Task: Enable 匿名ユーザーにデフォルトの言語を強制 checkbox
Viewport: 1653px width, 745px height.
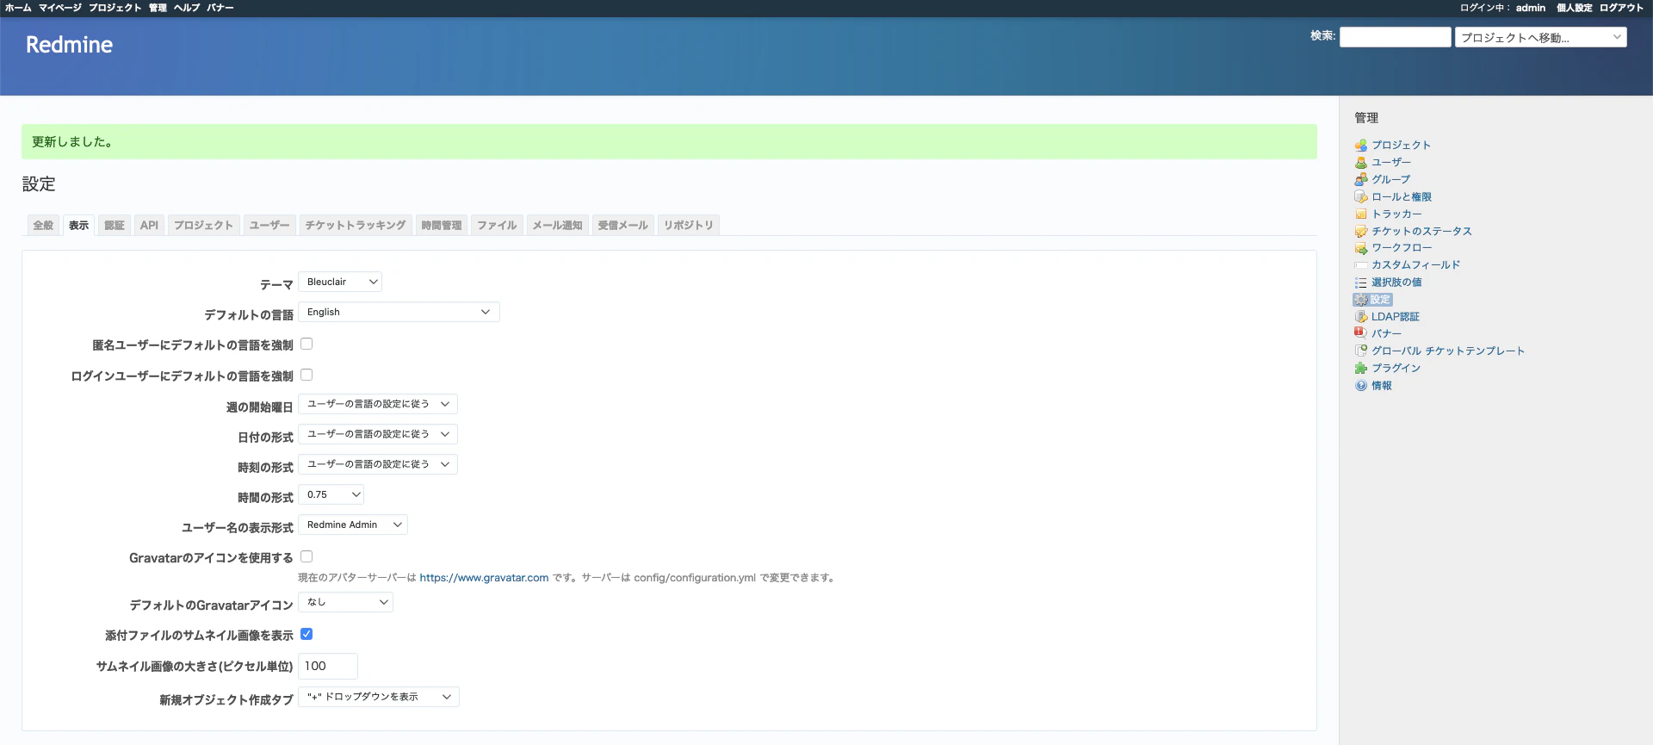Action: pos(306,344)
